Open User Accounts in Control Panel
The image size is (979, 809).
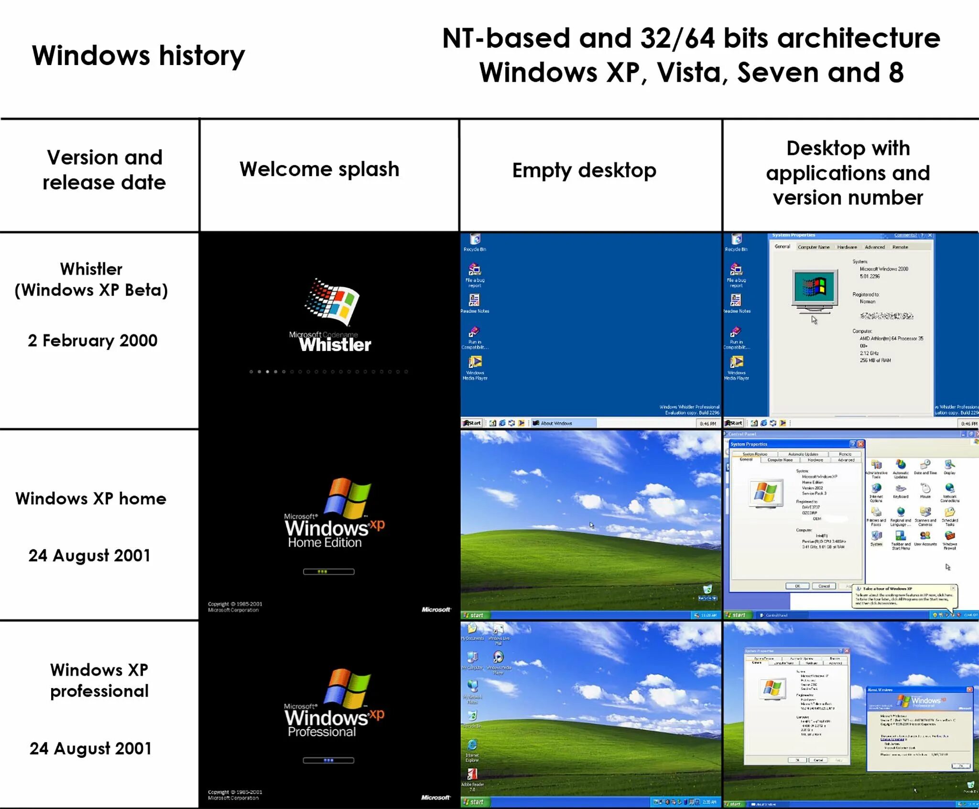(925, 536)
